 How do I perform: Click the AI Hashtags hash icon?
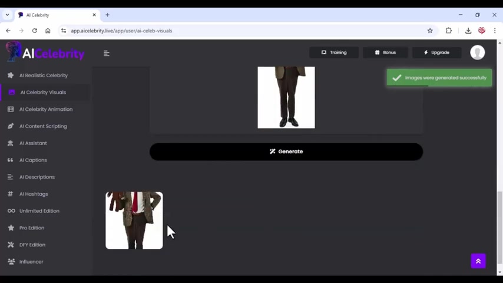tap(11, 194)
